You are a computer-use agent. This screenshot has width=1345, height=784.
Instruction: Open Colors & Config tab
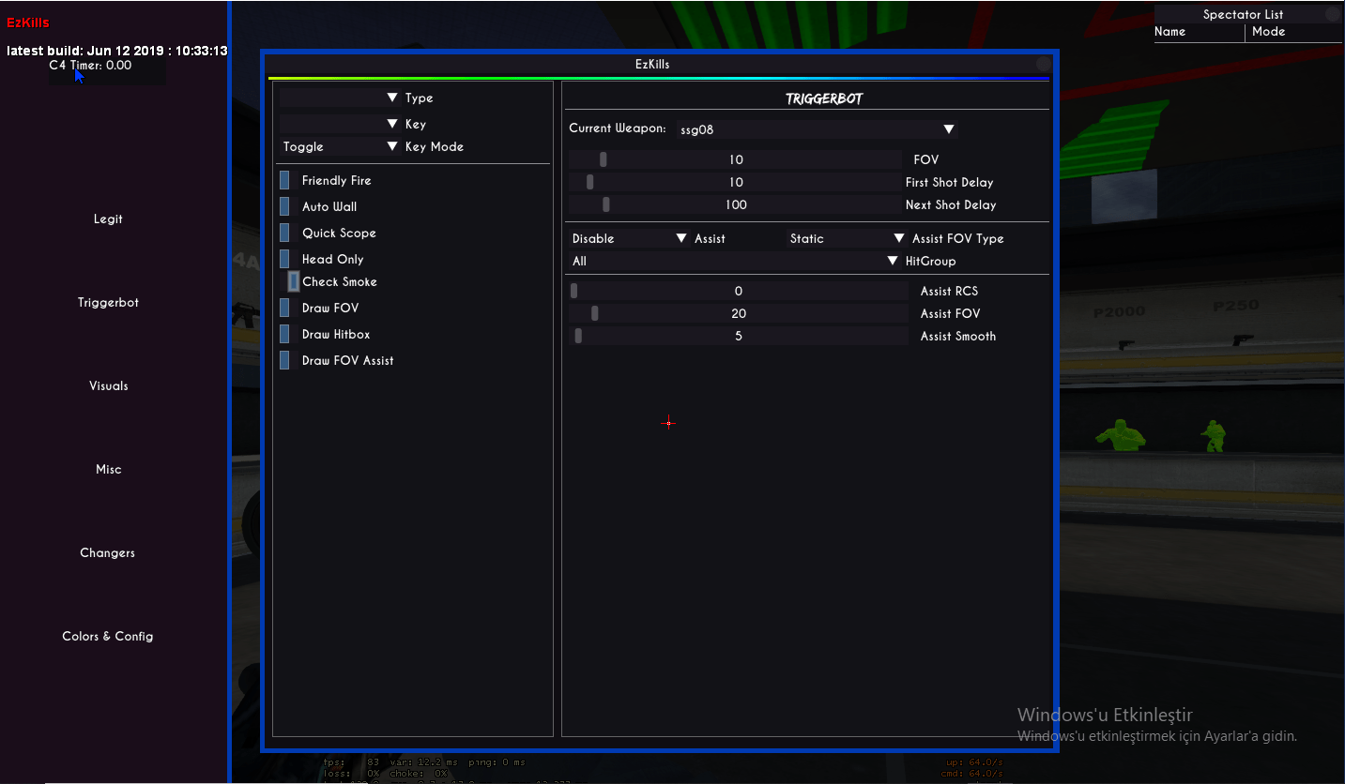(108, 637)
